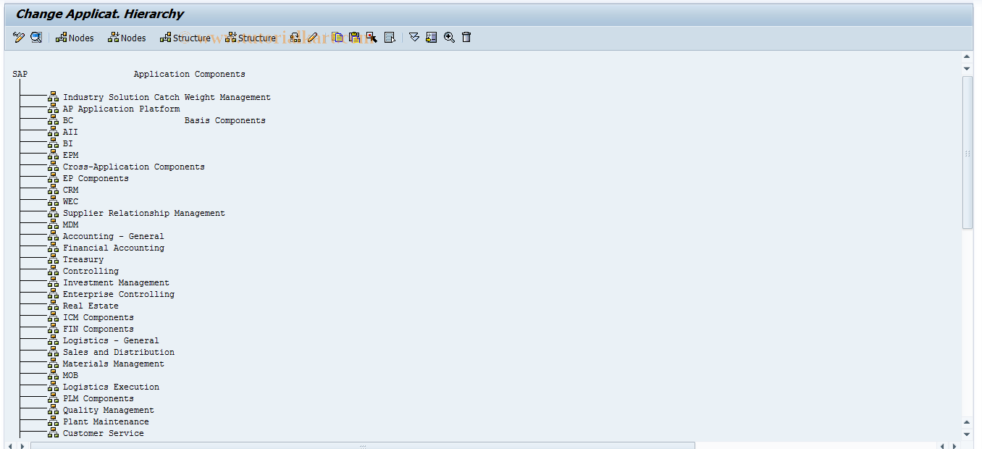982x449 pixels.
Task: Click the Application Components root description
Action: click(x=190, y=74)
